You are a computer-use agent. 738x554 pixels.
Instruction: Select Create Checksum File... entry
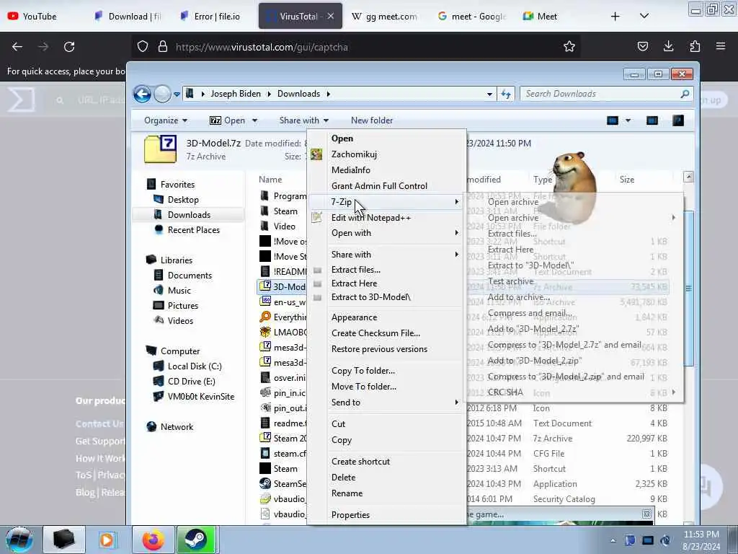point(375,333)
